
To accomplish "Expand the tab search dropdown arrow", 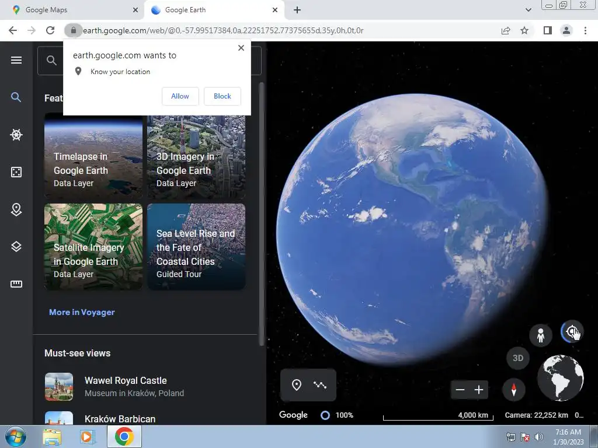I will (x=528, y=10).
